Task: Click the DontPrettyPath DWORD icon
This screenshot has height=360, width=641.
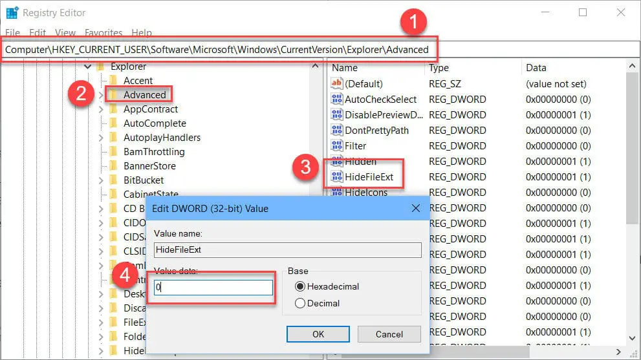Action: pyautogui.click(x=336, y=130)
